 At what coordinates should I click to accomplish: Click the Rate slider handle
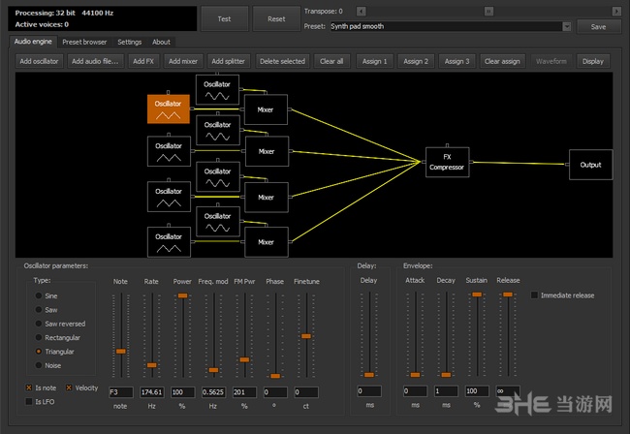152,365
